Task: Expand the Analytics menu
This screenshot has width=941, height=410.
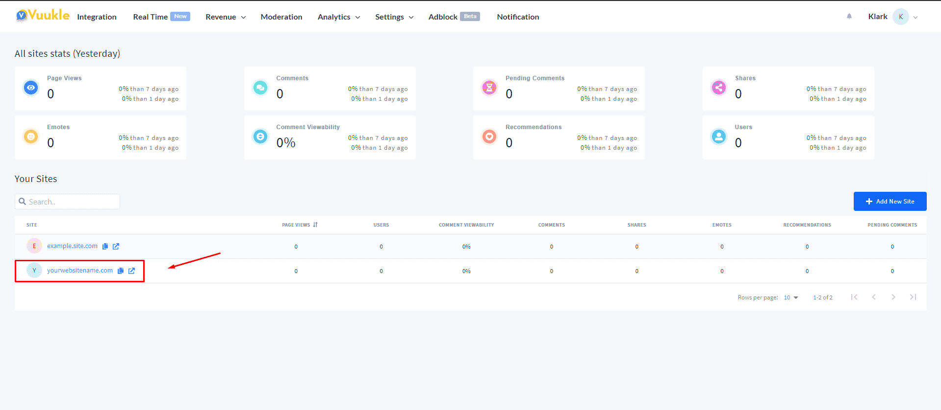Action: tap(339, 17)
